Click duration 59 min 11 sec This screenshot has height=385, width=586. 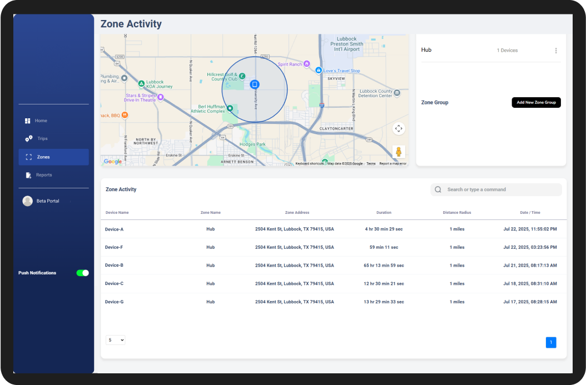point(384,247)
